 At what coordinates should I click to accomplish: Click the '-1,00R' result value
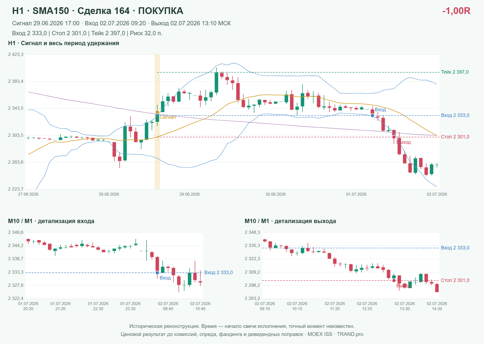coord(456,11)
